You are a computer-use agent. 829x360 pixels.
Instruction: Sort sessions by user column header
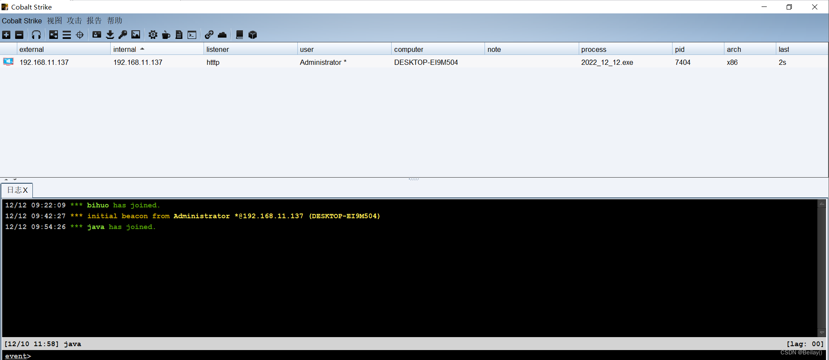(344, 49)
